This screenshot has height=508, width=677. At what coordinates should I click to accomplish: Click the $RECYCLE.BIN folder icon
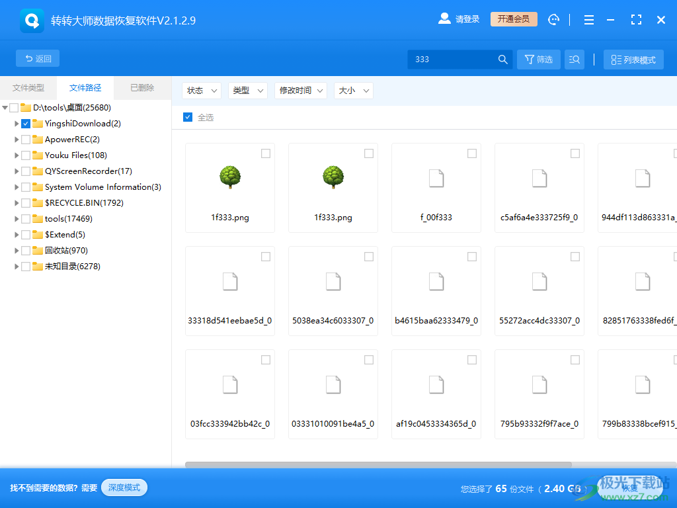(x=38, y=202)
